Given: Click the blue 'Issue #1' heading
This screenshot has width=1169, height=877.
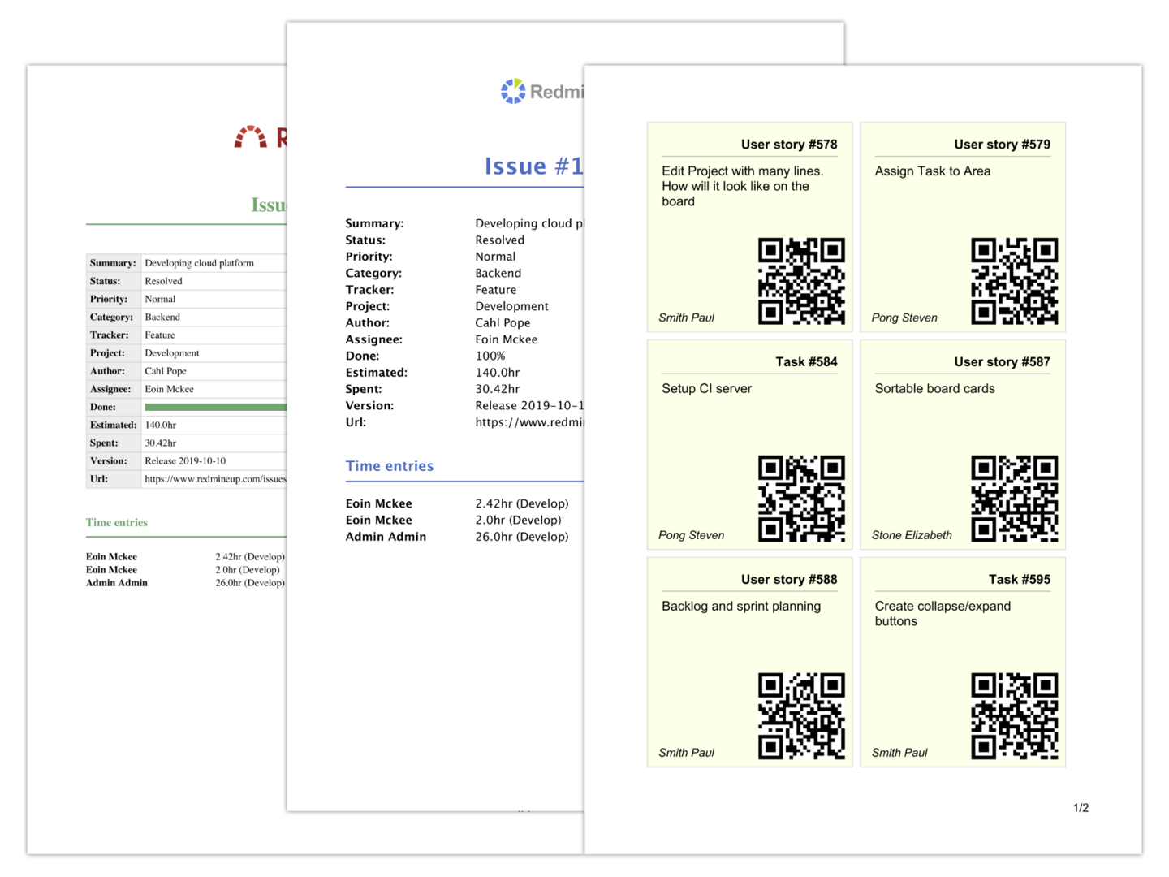Looking at the screenshot, I should [x=533, y=166].
